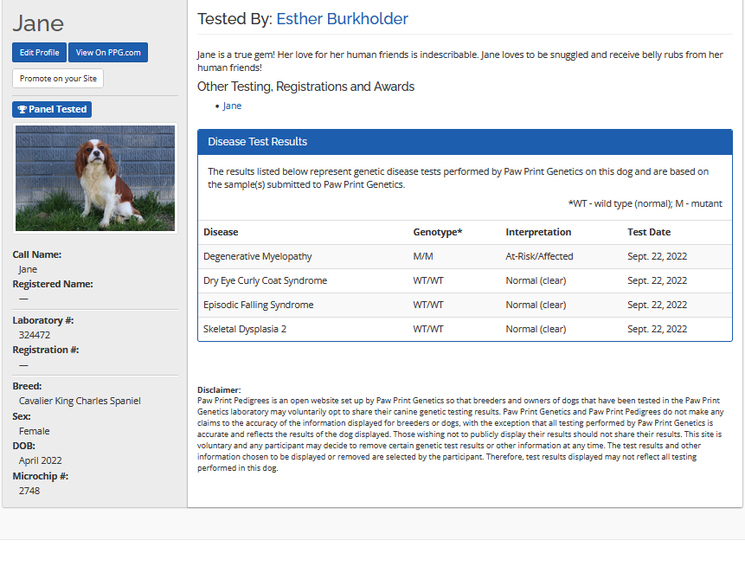Click the Edit Profile button
This screenshot has width=745, height=566.
point(39,53)
